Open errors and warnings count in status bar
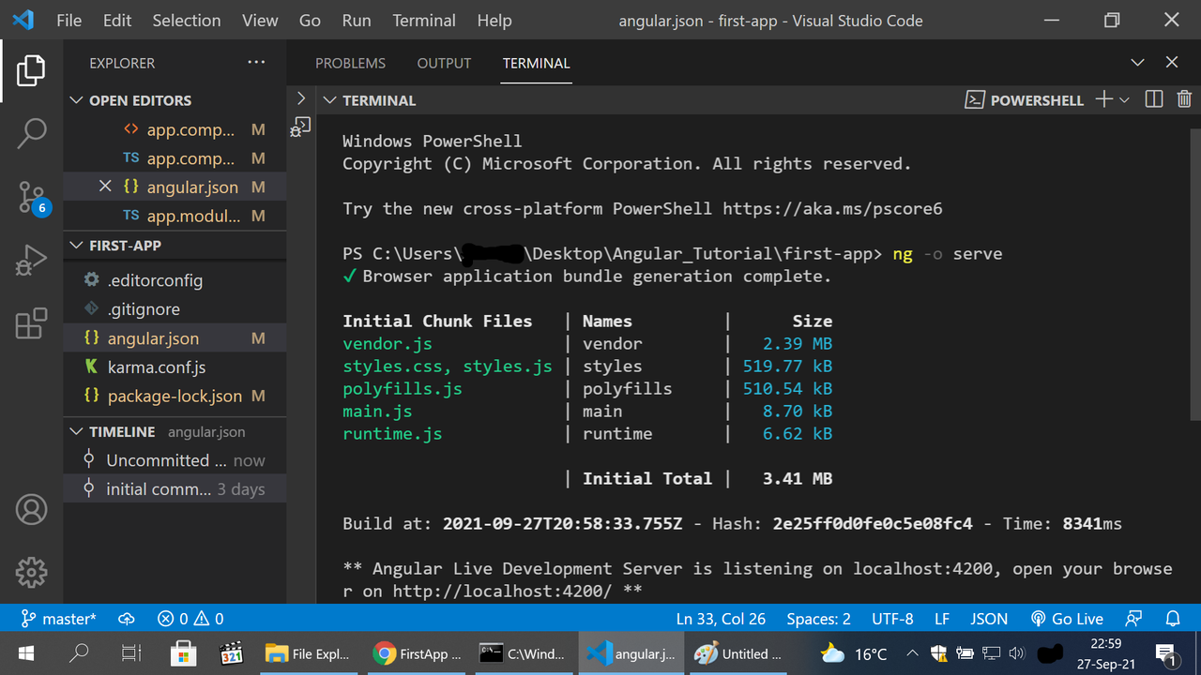Screen dimensions: 1201x675 coord(190,619)
